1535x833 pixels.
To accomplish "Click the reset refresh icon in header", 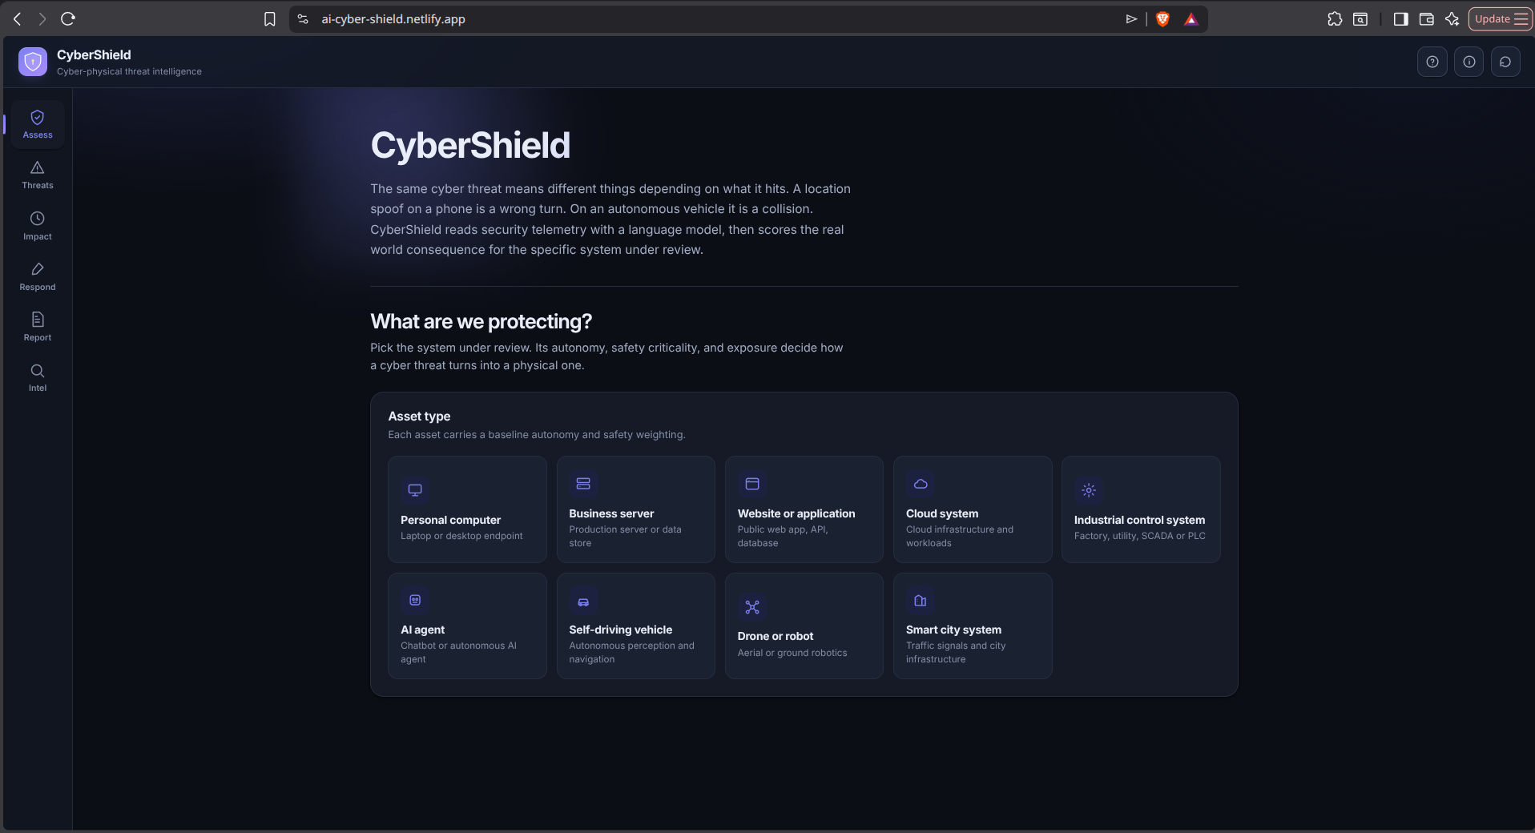I will click(x=1505, y=62).
